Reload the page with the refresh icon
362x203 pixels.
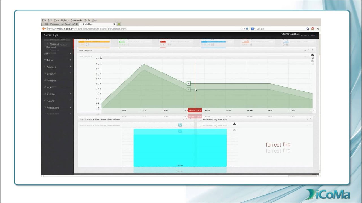(247, 29)
